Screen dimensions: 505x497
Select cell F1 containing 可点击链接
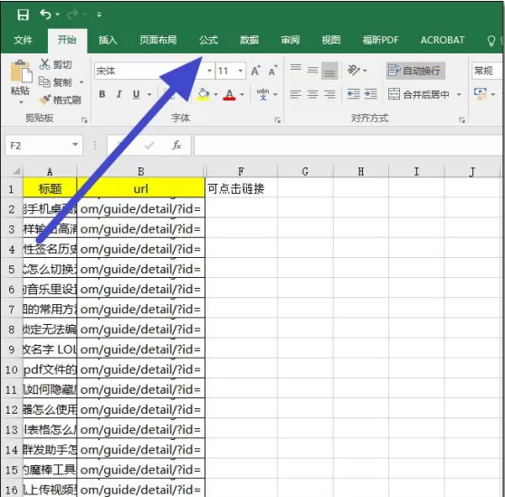click(x=241, y=188)
